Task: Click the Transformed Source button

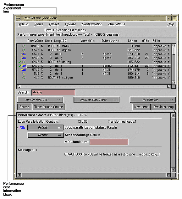Action: [48, 107]
